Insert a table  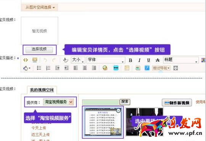pos(127,68)
